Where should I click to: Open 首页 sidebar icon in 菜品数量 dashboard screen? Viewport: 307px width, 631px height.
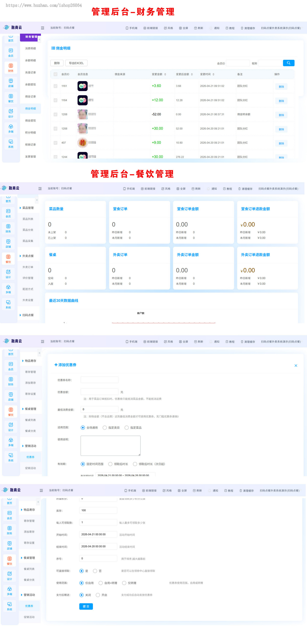click(8, 200)
